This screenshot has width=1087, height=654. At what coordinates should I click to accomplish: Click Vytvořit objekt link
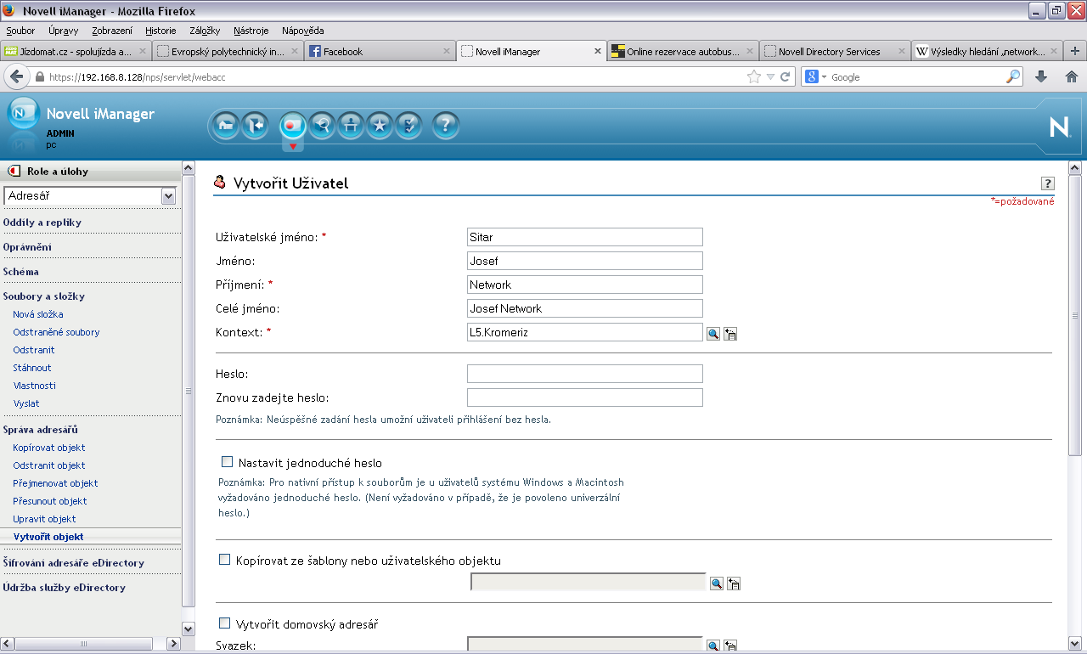tap(48, 537)
